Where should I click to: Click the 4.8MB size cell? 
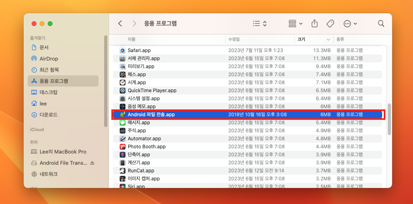[x=323, y=138]
